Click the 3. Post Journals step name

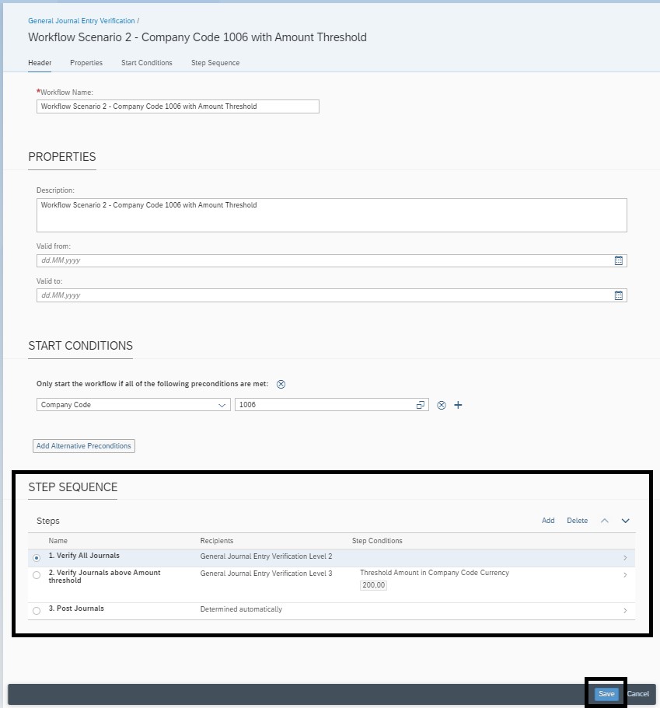(76, 609)
